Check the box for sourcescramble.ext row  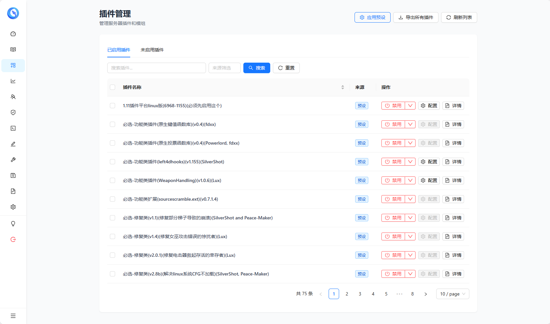click(112, 199)
